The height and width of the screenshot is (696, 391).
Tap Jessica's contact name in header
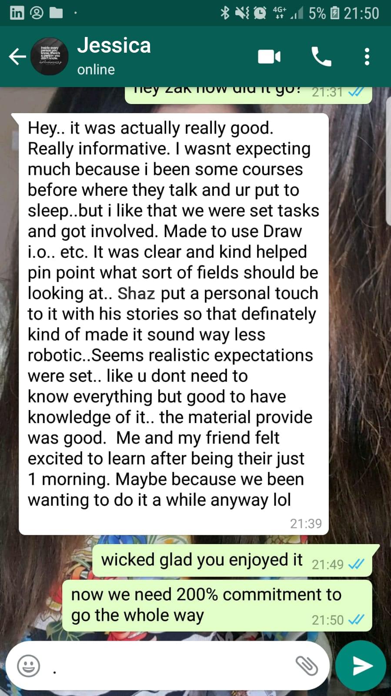pyautogui.click(x=114, y=46)
